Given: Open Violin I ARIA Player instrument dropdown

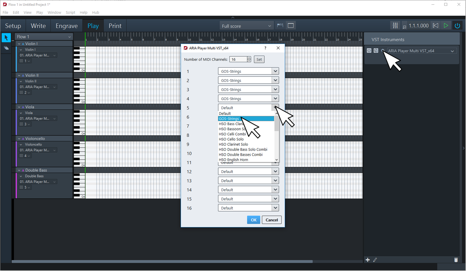Looking at the screenshot, I should [x=38, y=55].
